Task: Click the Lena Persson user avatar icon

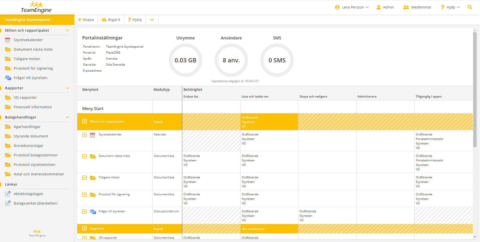Action: click(337, 7)
